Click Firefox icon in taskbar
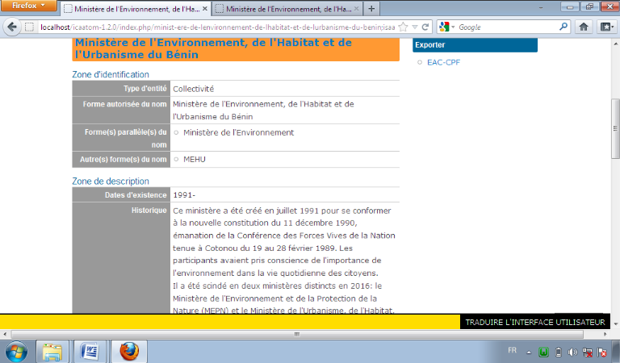Screen dimensions: 620x363 pos(129,351)
